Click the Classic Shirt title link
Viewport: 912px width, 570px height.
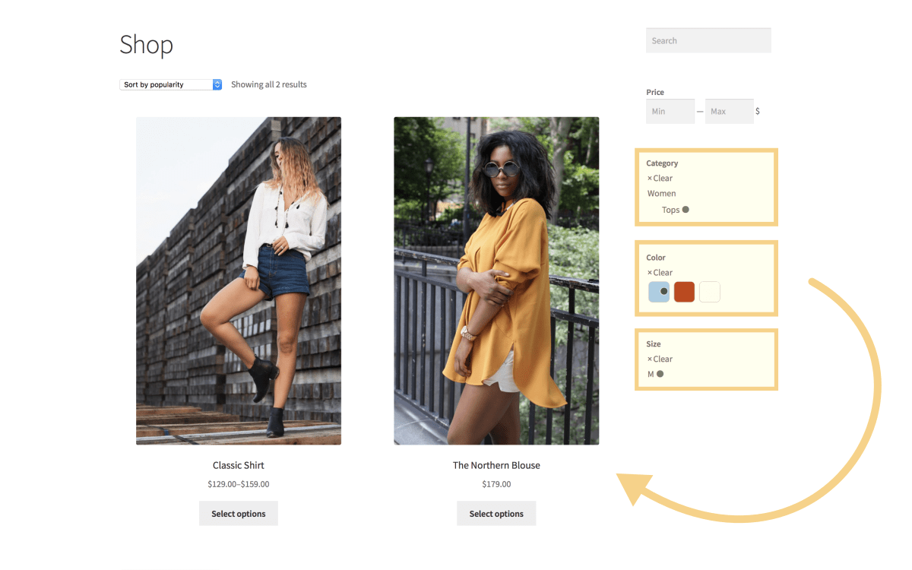pyautogui.click(x=239, y=465)
